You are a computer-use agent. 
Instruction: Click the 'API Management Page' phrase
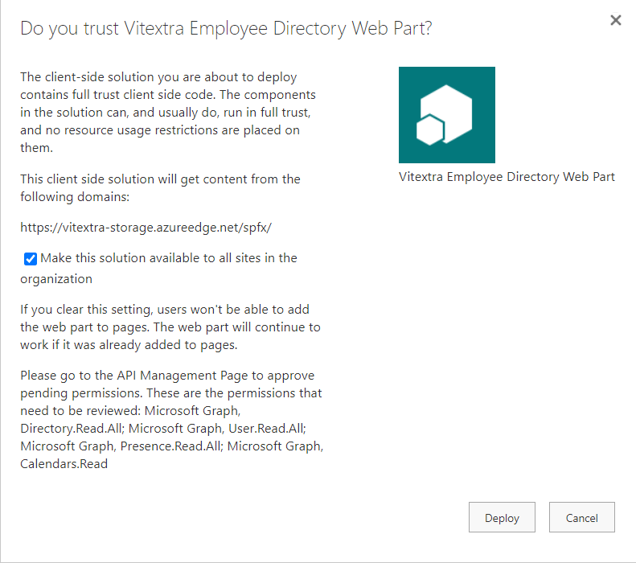(182, 376)
